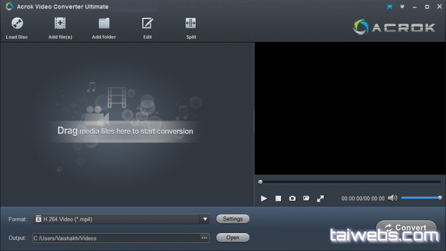
Task: Stop the preview playback
Action: coord(278,199)
